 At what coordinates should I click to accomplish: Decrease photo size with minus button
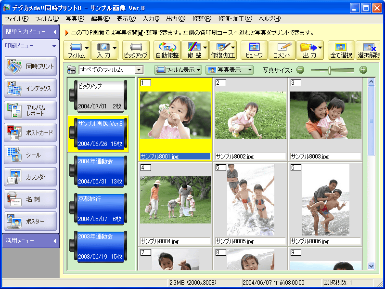300,70
